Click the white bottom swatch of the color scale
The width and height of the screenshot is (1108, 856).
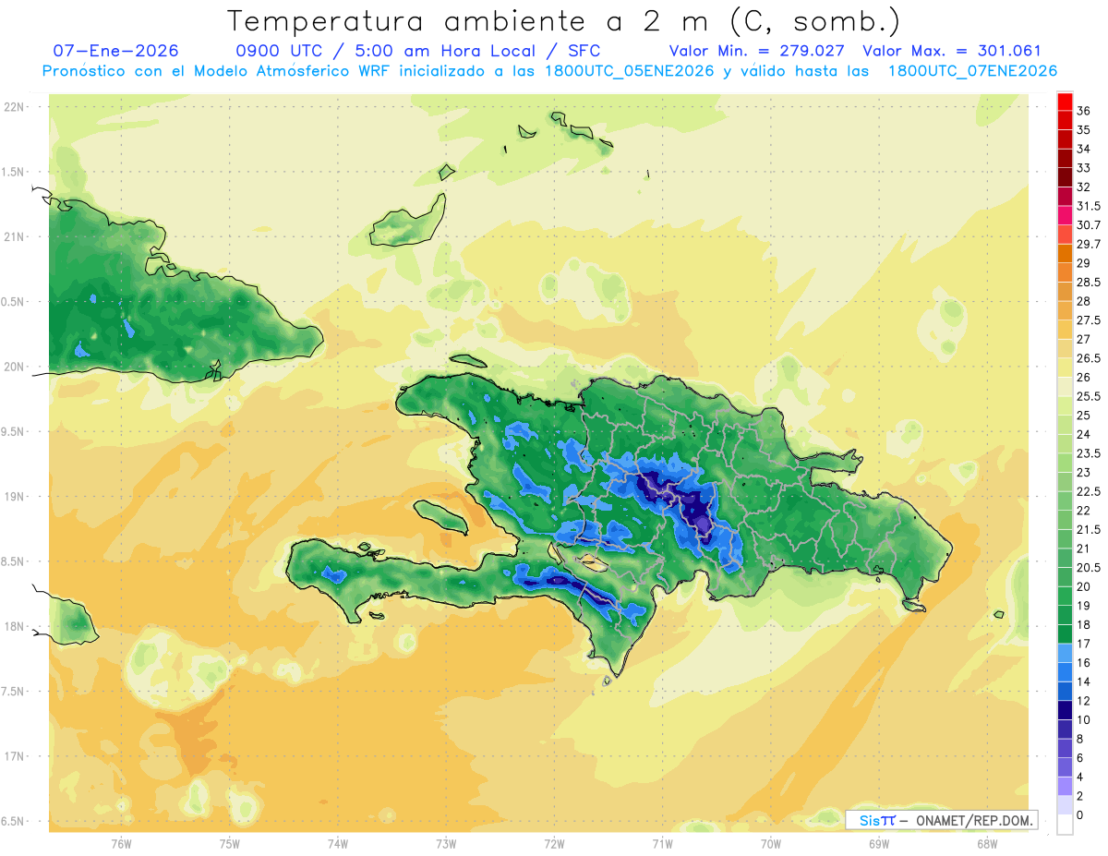1065,826
